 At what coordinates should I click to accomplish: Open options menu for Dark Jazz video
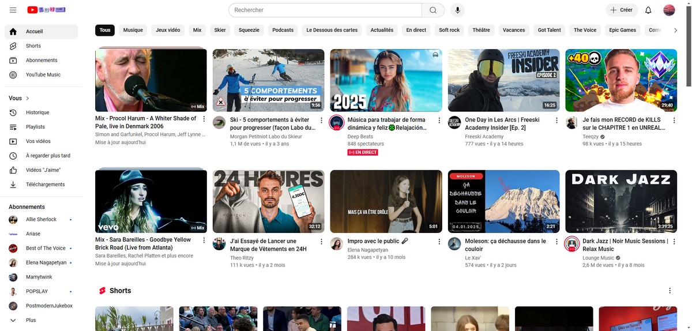pyautogui.click(x=674, y=242)
